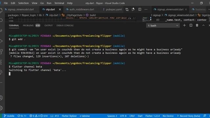Click signup breadcrumb in right editor

157,15
